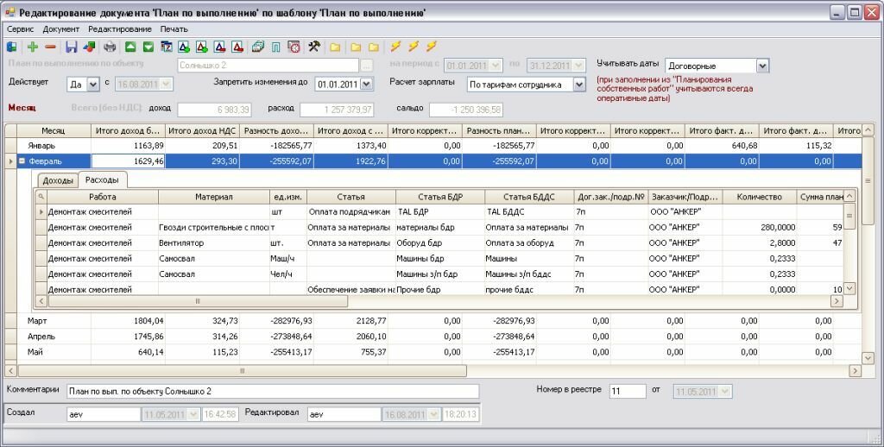Save the document with the floppy disk icon
The height and width of the screenshot is (447, 884).
(x=72, y=47)
